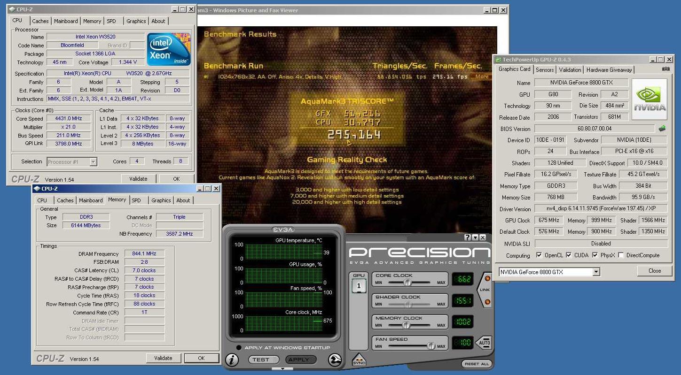Click DRAM Frequency value 844.1 MHz
681x375 pixels.
(x=144, y=254)
